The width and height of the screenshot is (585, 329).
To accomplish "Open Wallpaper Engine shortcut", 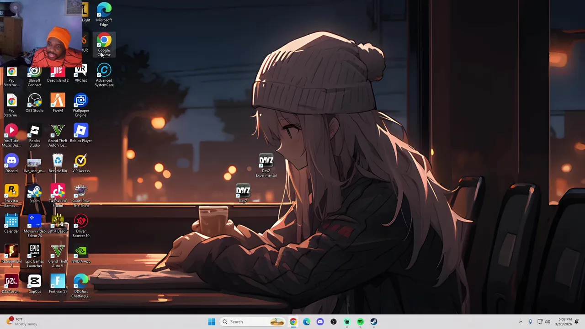I will point(81,106).
